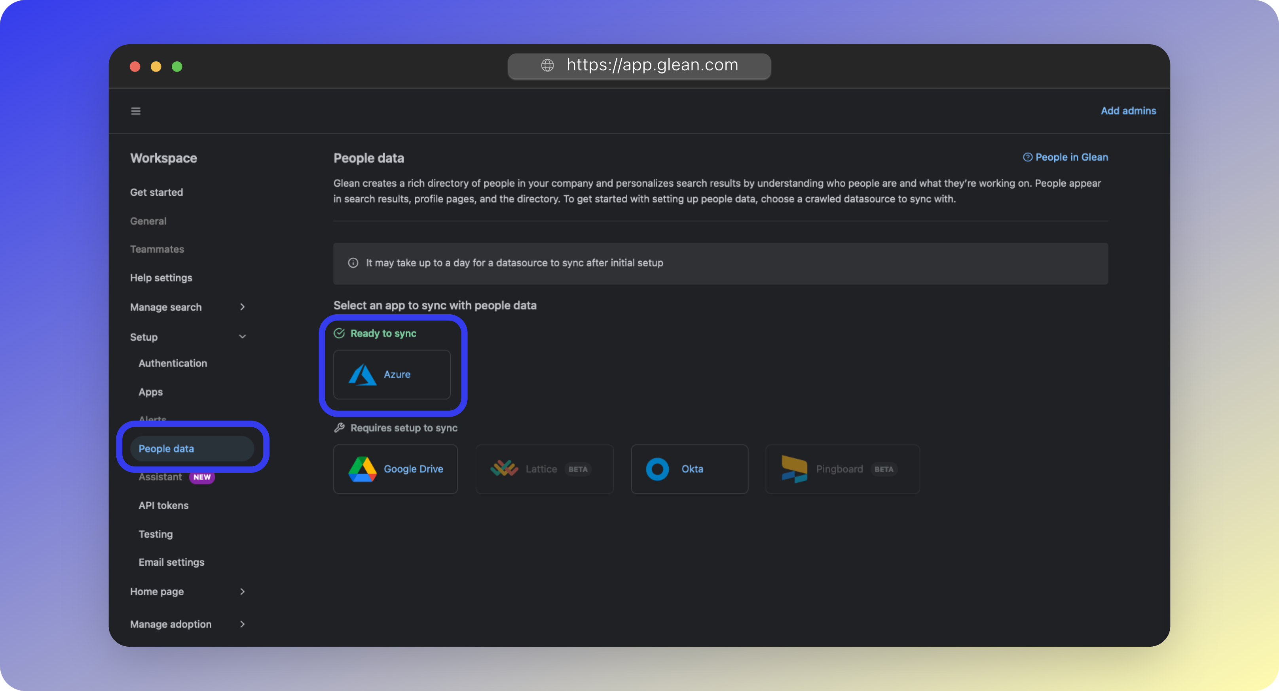Click the info icon in the sync notice
Image resolution: width=1279 pixels, height=691 pixels.
(x=353, y=263)
